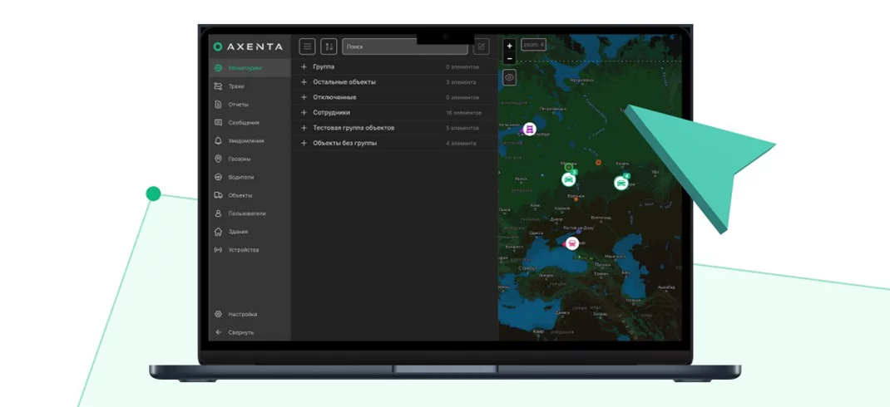Focus the Поиск search field
This screenshot has height=407, width=890.
[405, 47]
